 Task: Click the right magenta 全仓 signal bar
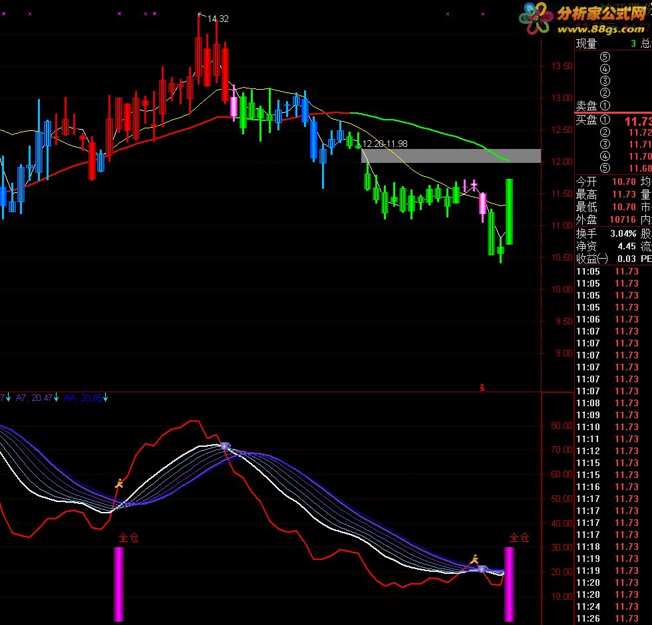(509, 584)
